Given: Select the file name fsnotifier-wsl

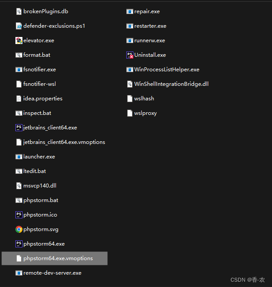Looking at the screenshot, I should pos(40,84).
